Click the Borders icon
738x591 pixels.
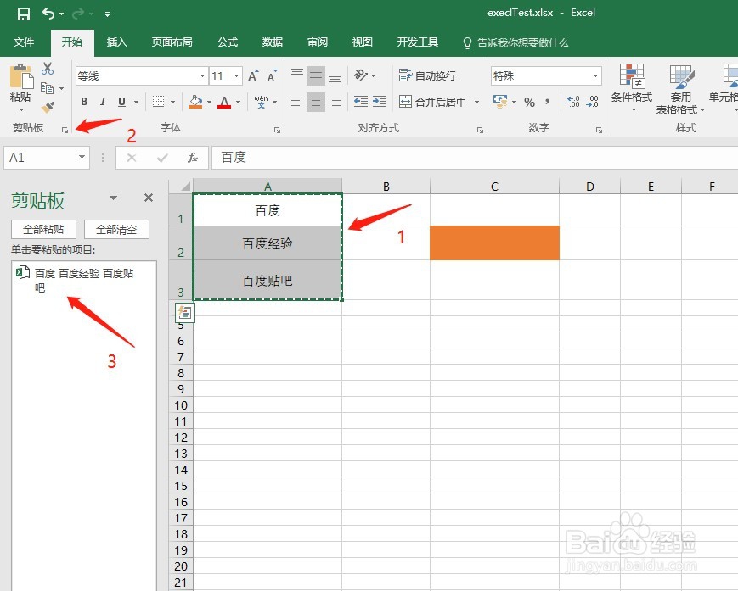click(159, 102)
